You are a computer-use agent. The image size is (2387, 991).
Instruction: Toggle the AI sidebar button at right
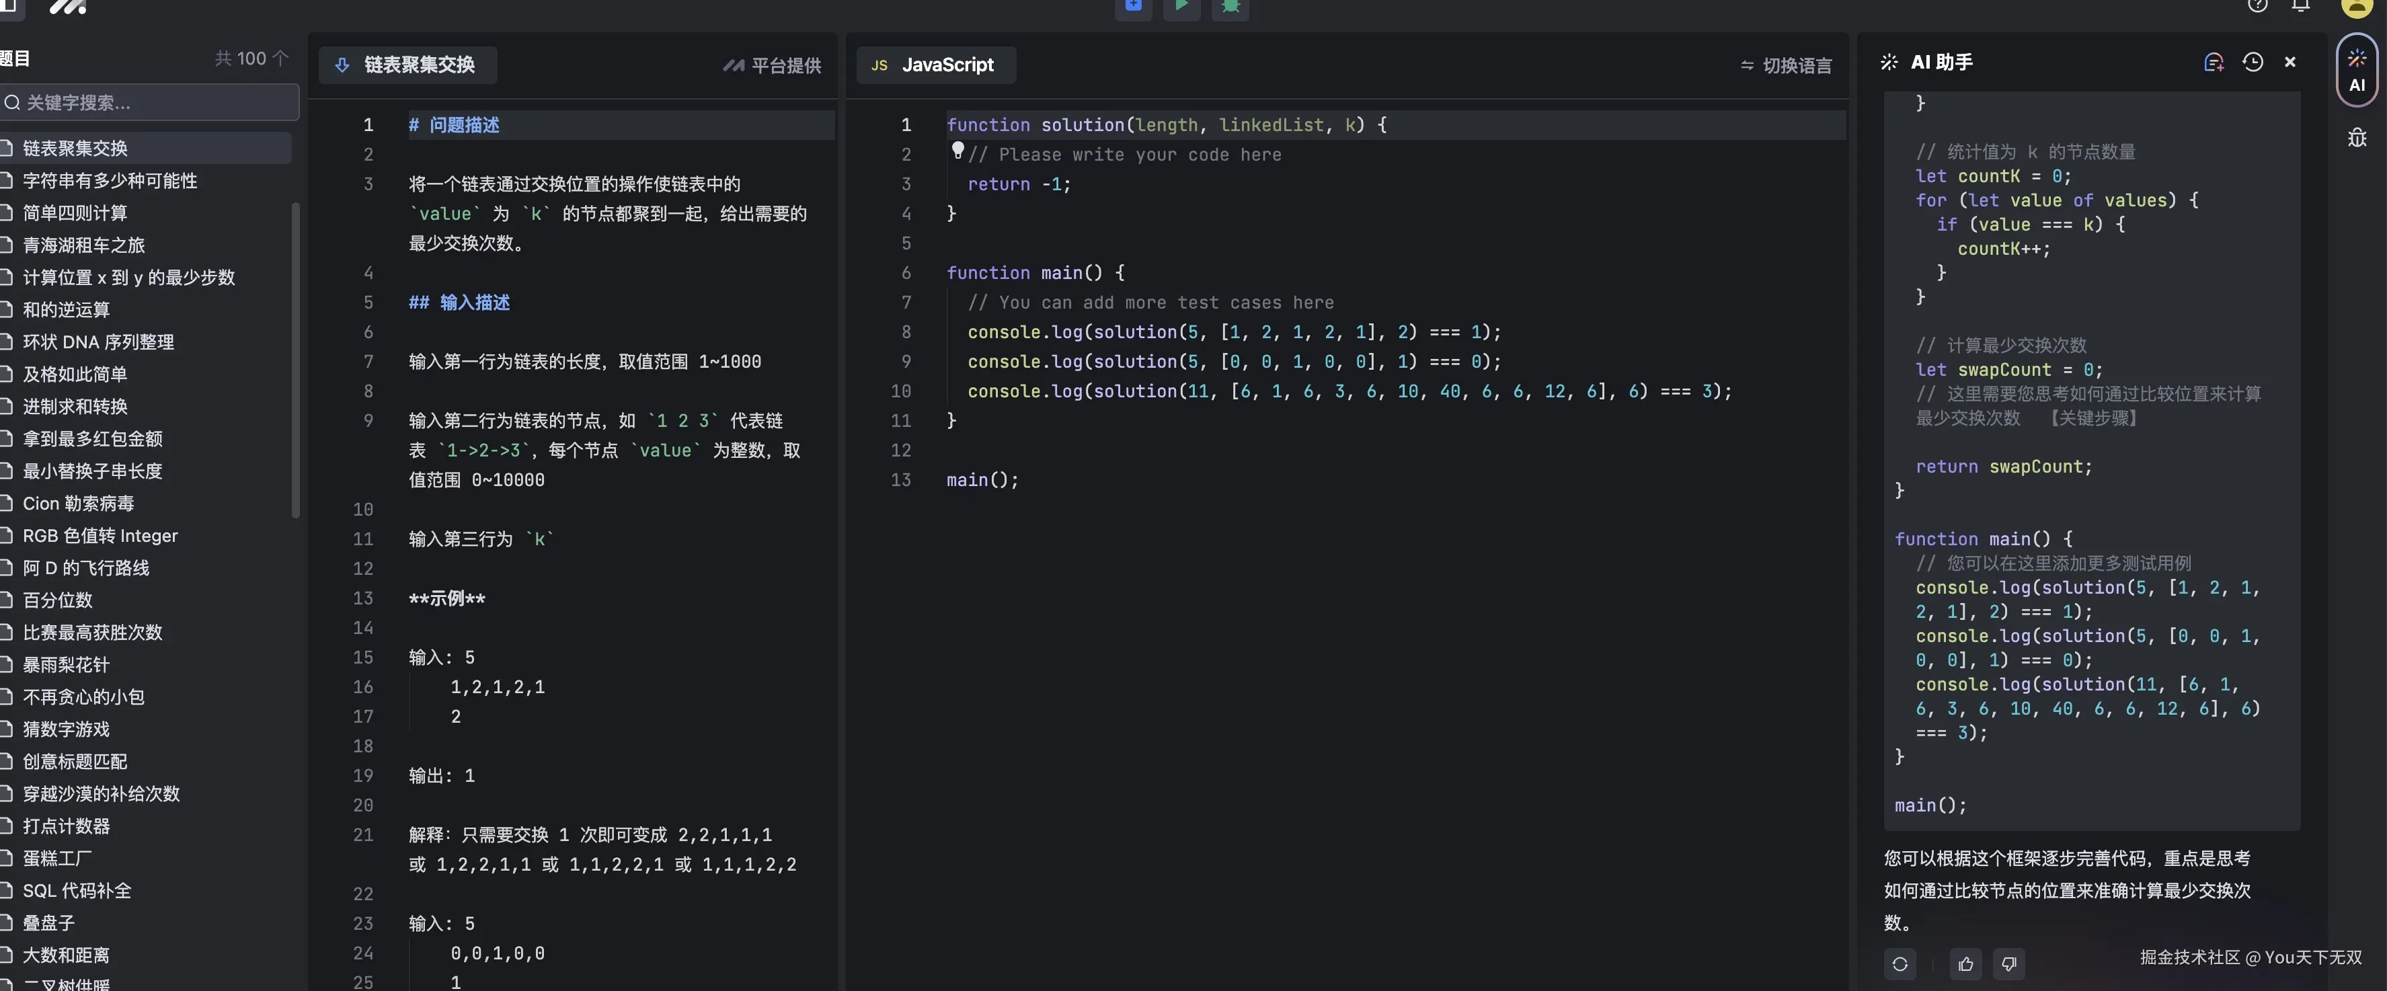tap(2357, 71)
